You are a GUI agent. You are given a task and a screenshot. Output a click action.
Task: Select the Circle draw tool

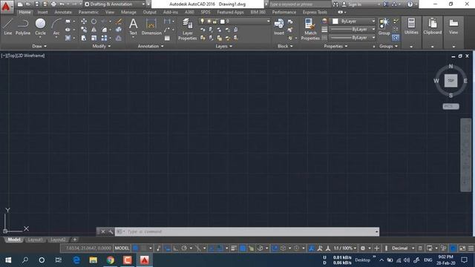pos(40,27)
